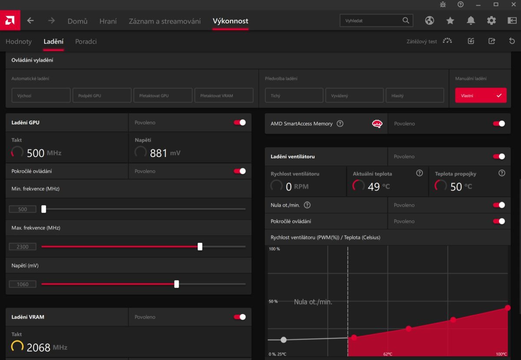Run the Zátěžový test stress test icon

tap(447, 41)
